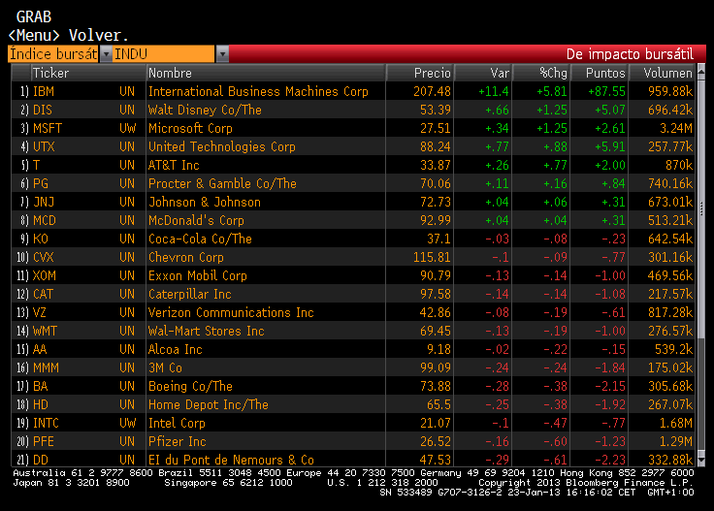Click the GRAB command text
This screenshot has width=714, height=511.
(34, 16)
